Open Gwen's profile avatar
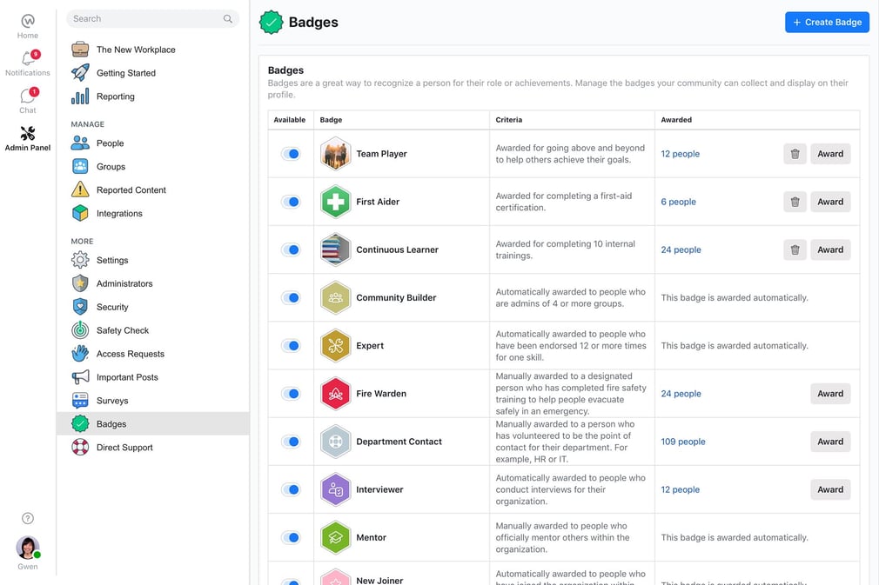879x585 pixels. pos(28,548)
